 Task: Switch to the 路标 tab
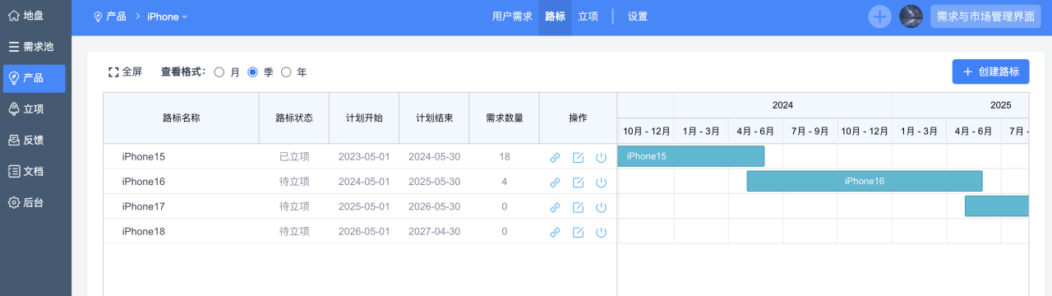tap(555, 16)
